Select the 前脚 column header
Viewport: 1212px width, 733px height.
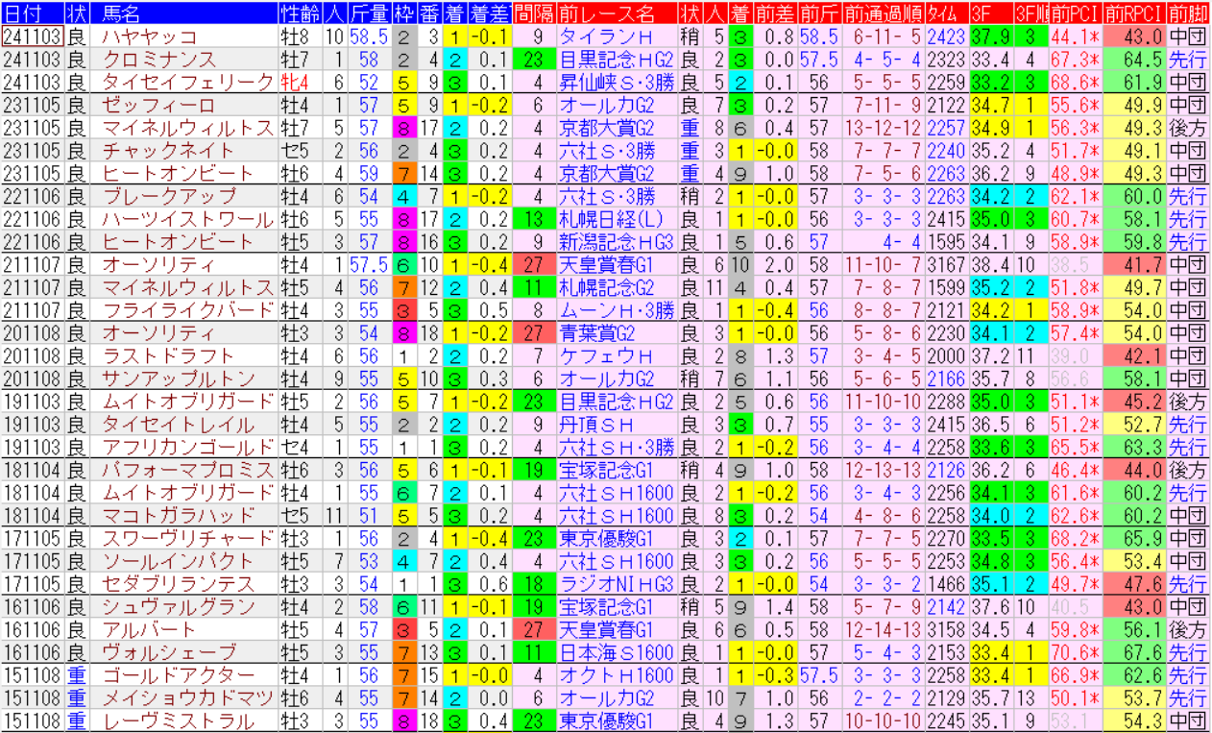click(x=1189, y=13)
